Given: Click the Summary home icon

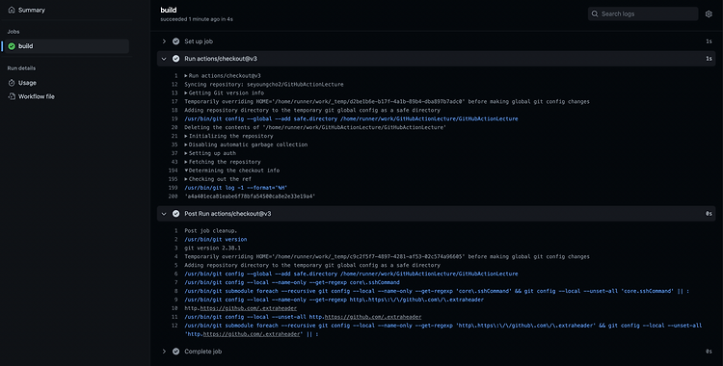Looking at the screenshot, I should (12, 10).
